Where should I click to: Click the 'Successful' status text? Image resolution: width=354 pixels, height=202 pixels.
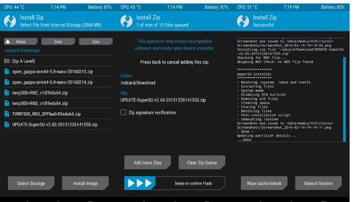[x=263, y=25]
